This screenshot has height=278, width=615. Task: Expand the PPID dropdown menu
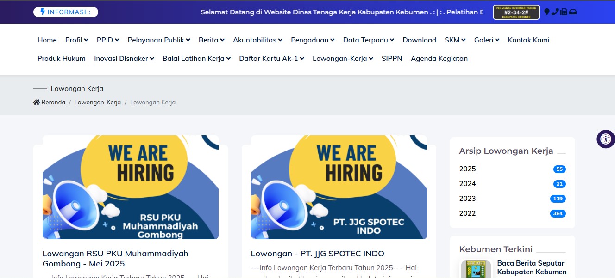tap(108, 40)
